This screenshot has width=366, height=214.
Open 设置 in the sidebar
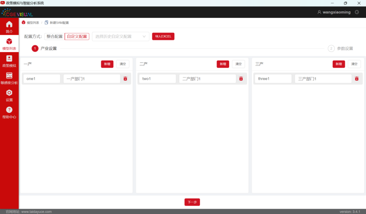pos(9,95)
